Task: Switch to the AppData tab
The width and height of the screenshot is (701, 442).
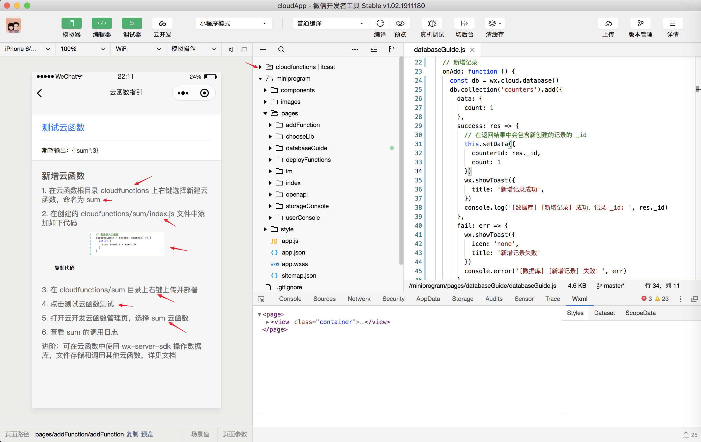Action: pos(428,299)
